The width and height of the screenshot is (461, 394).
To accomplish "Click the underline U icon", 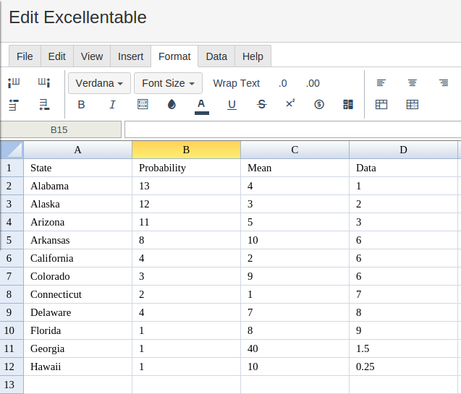I will point(232,105).
